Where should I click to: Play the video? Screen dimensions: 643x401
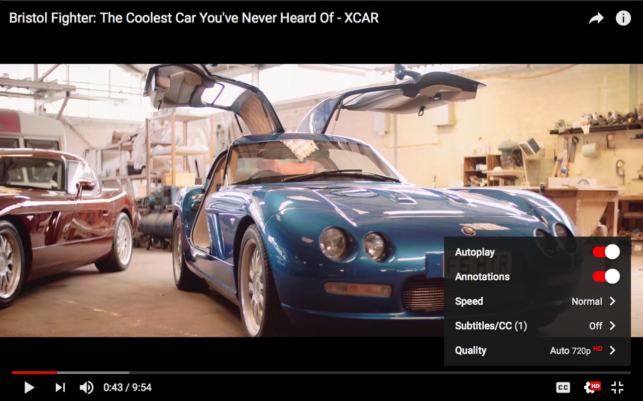point(29,387)
